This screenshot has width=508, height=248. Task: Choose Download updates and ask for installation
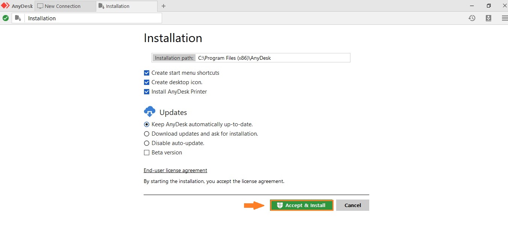(147, 134)
